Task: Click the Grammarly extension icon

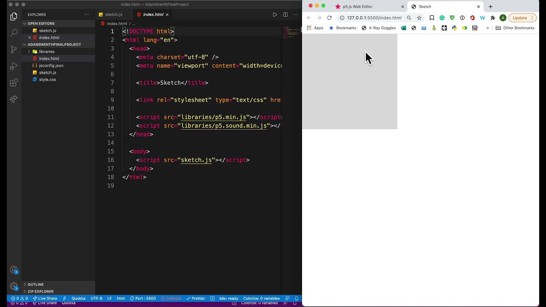Action: 442,18
